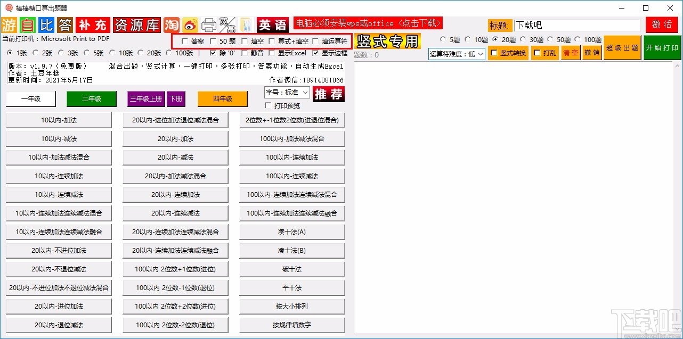Image resolution: width=683 pixels, height=339 pixels.
Task: Select the 比 icon on the toolbar
Action: (x=45, y=24)
